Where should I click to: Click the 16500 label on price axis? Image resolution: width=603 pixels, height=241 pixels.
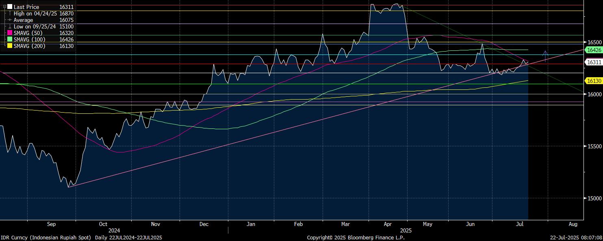pyautogui.click(x=594, y=42)
